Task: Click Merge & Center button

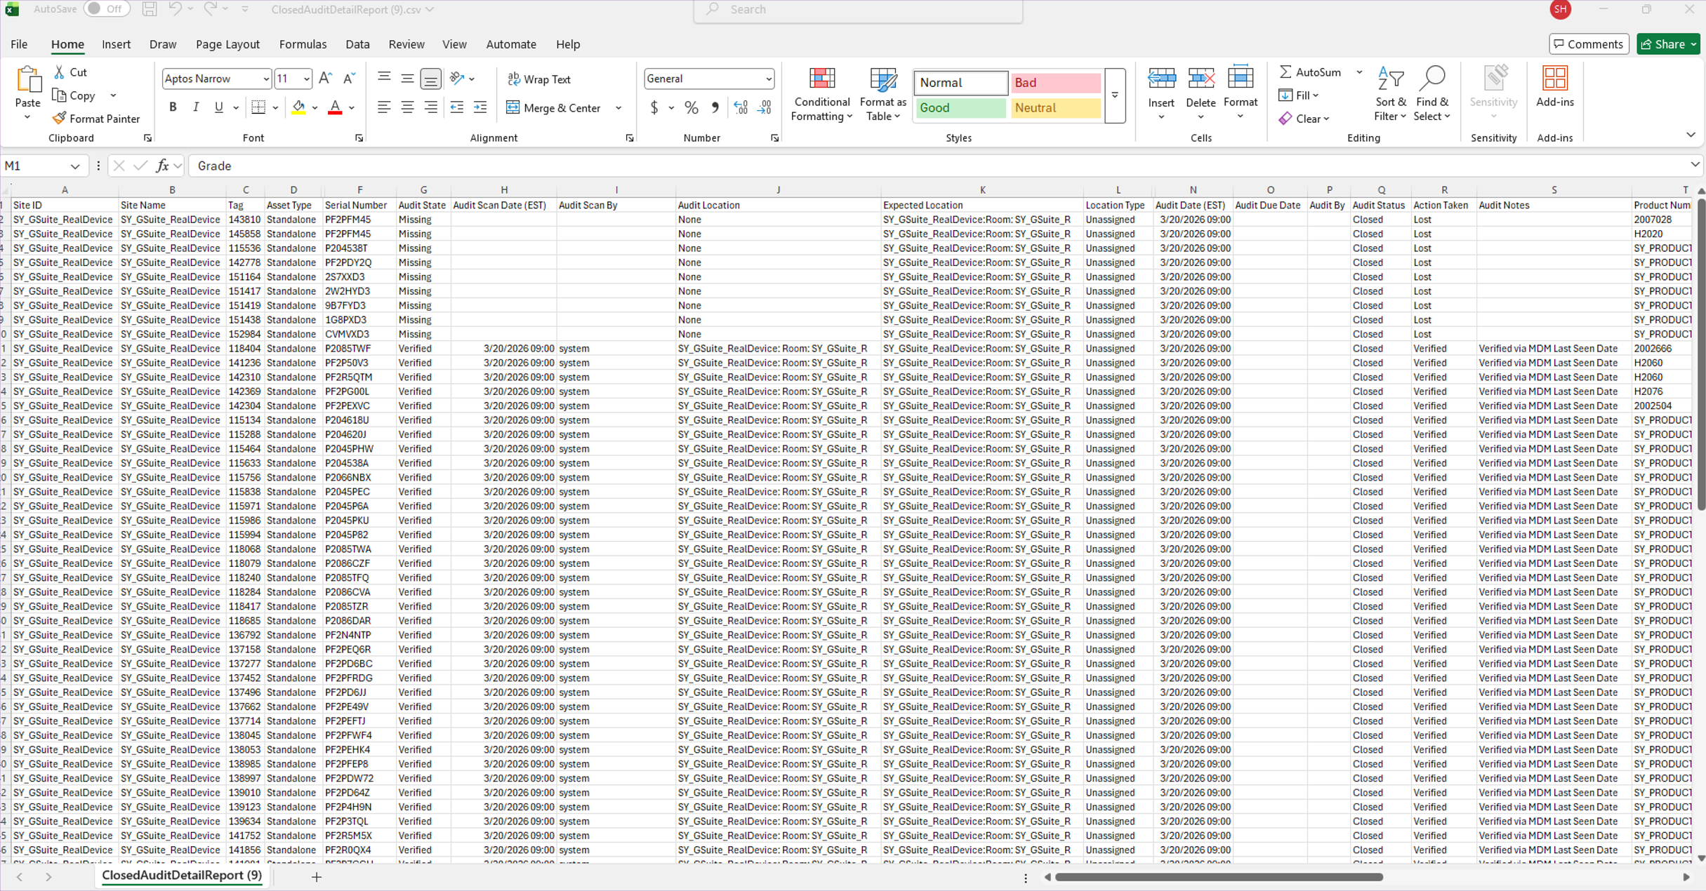Action: coord(555,108)
